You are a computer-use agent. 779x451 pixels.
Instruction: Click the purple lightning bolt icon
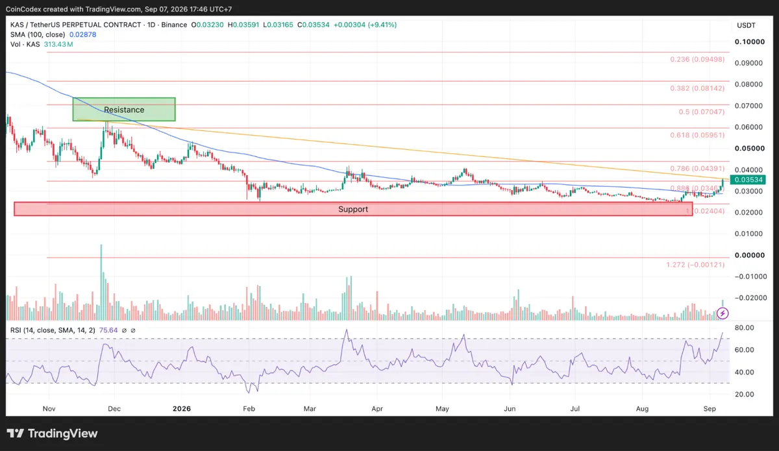click(724, 313)
